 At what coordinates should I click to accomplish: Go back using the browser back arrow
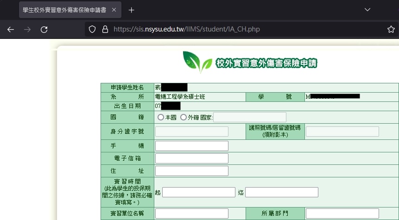(11, 30)
